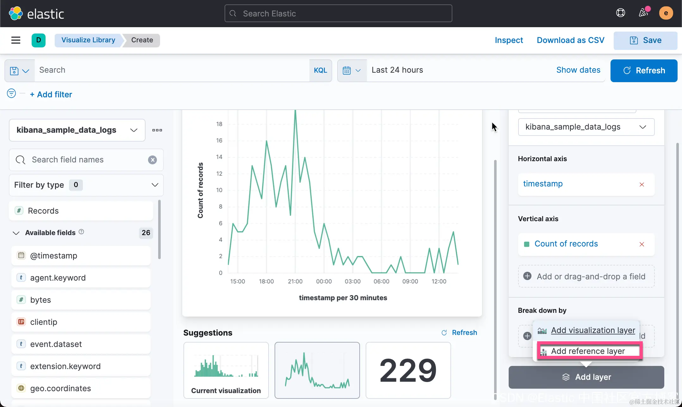The width and height of the screenshot is (682, 407).
Task: Open the main hamburger navigation menu
Action: coord(15,40)
